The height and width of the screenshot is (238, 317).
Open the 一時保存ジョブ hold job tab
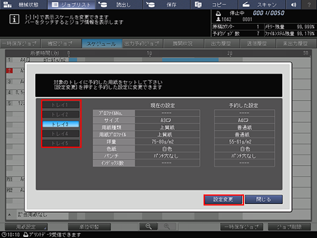tap(20, 44)
